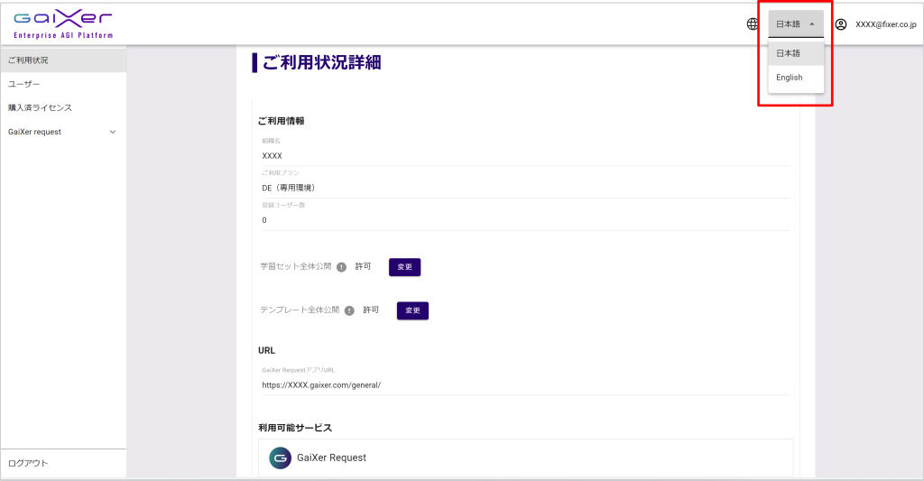Click info icon next to 学習セット全体公開

[342, 267]
